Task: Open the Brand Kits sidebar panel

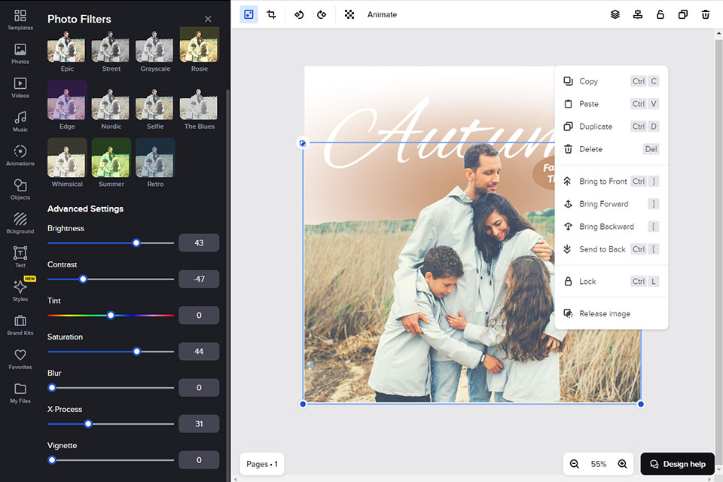Action: [20, 325]
